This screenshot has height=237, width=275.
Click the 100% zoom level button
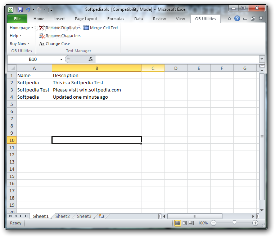point(203,223)
